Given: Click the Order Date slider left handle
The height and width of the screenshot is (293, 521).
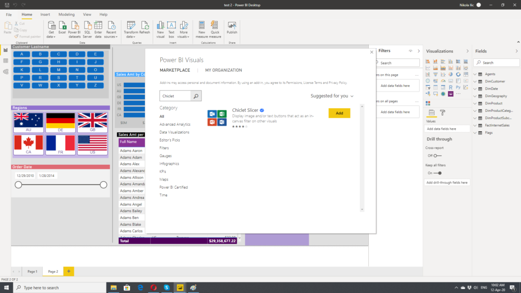Looking at the screenshot, I should 18,185.
